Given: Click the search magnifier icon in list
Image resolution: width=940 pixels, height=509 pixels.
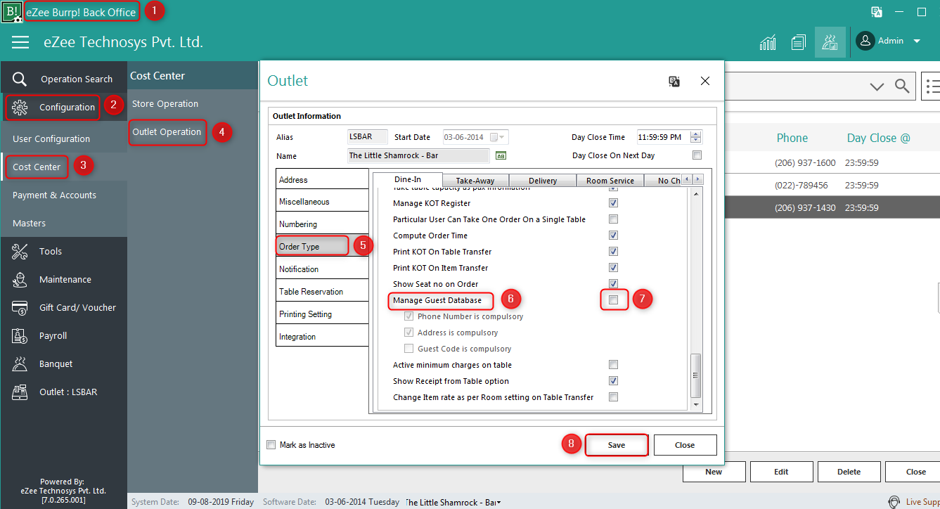Looking at the screenshot, I should coord(902,86).
